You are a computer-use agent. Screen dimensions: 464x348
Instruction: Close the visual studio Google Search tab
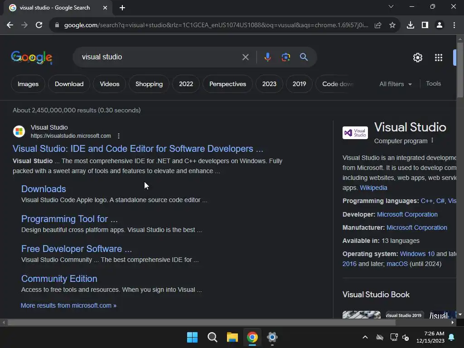[105, 8]
